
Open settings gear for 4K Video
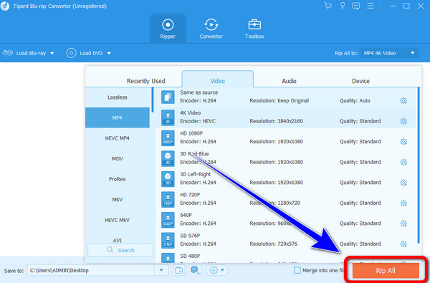(x=403, y=121)
